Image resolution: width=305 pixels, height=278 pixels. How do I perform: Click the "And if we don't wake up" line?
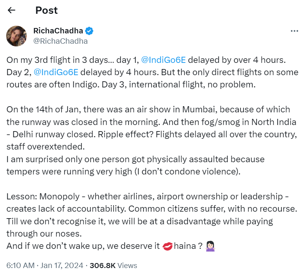pos(82,247)
